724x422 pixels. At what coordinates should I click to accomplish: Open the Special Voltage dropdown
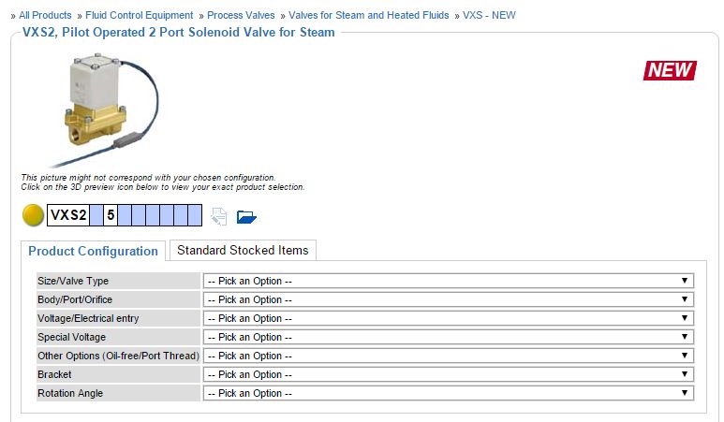(x=449, y=337)
